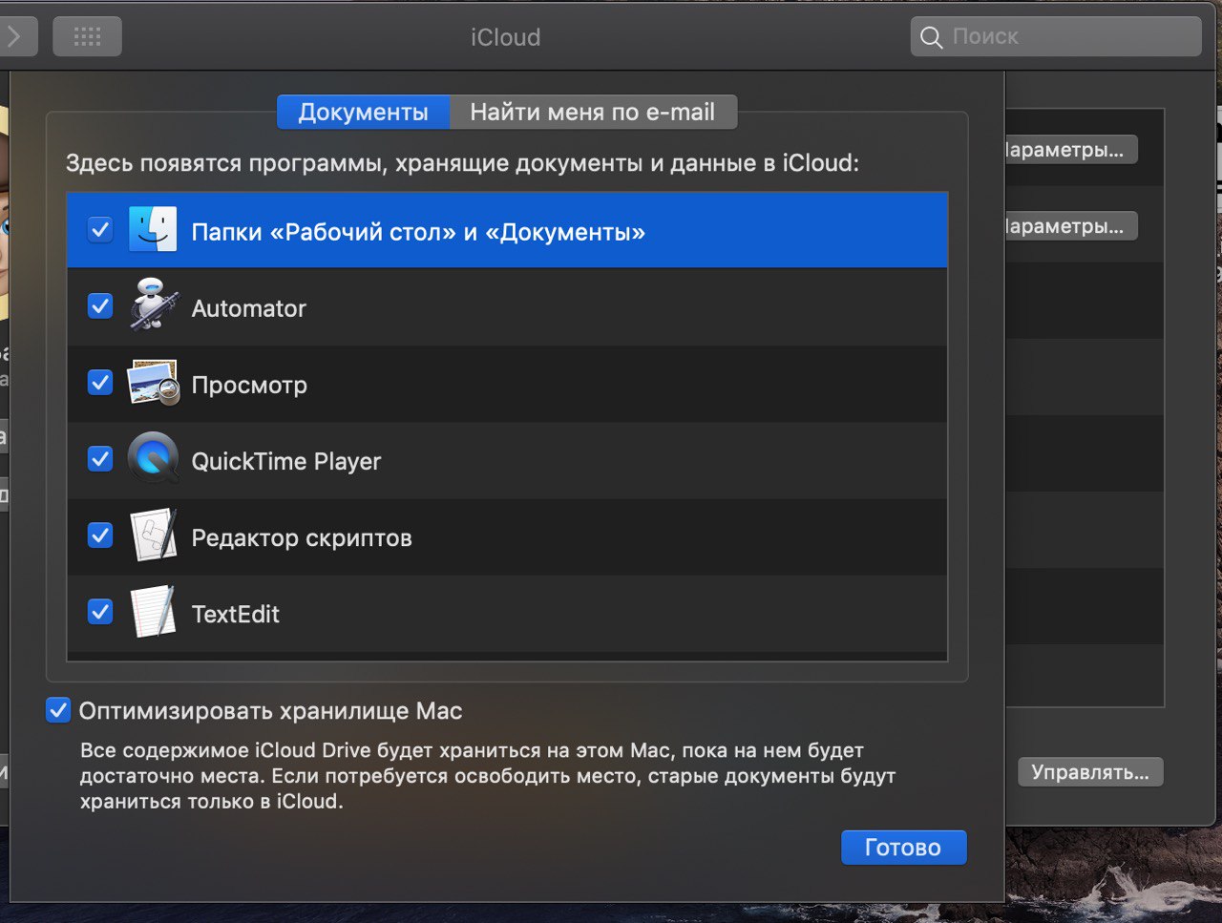The image size is (1222, 923).
Task: Uncheck the Папки «Рабочий стол» и «Документы» checkbox
Action: click(100, 229)
